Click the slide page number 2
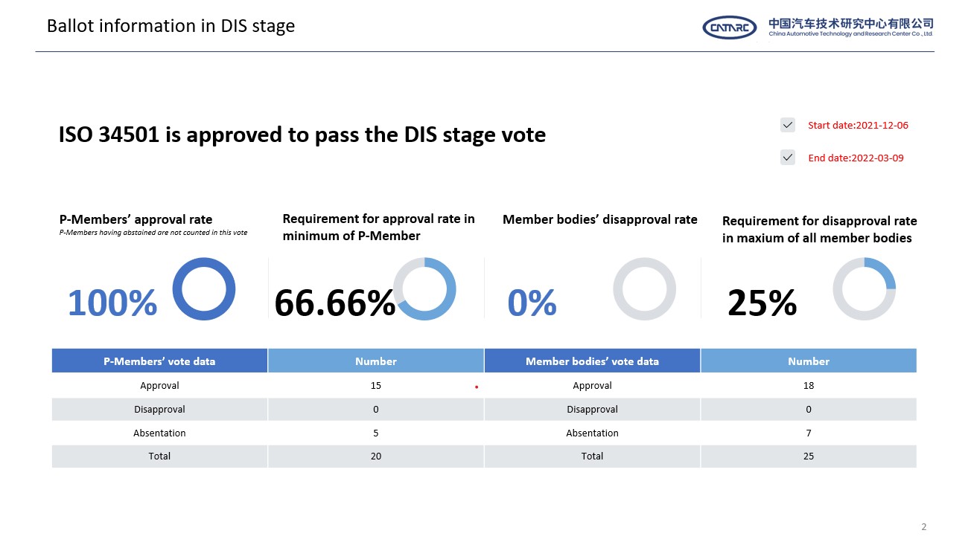968x539 pixels. click(x=924, y=527)
